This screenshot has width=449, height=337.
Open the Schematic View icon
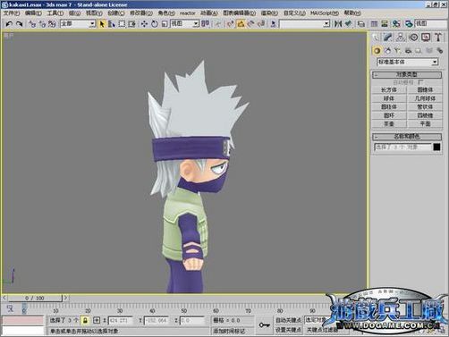click(385, 24)
